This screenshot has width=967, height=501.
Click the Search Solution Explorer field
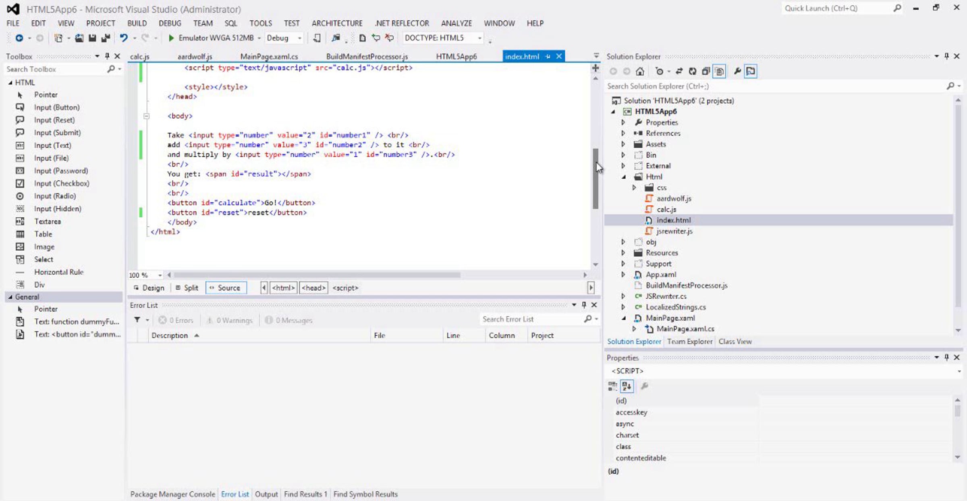point(776,86)
